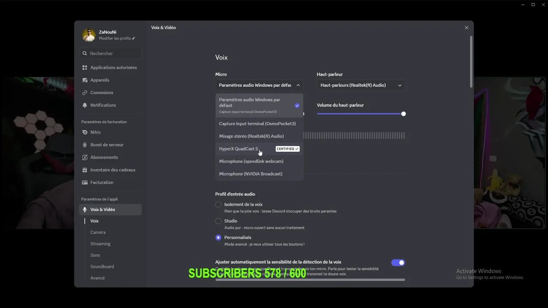Go to the Avancé sub-section
Image resolution: width=548 pixels, height=308 pixels.
pos(98,278)
